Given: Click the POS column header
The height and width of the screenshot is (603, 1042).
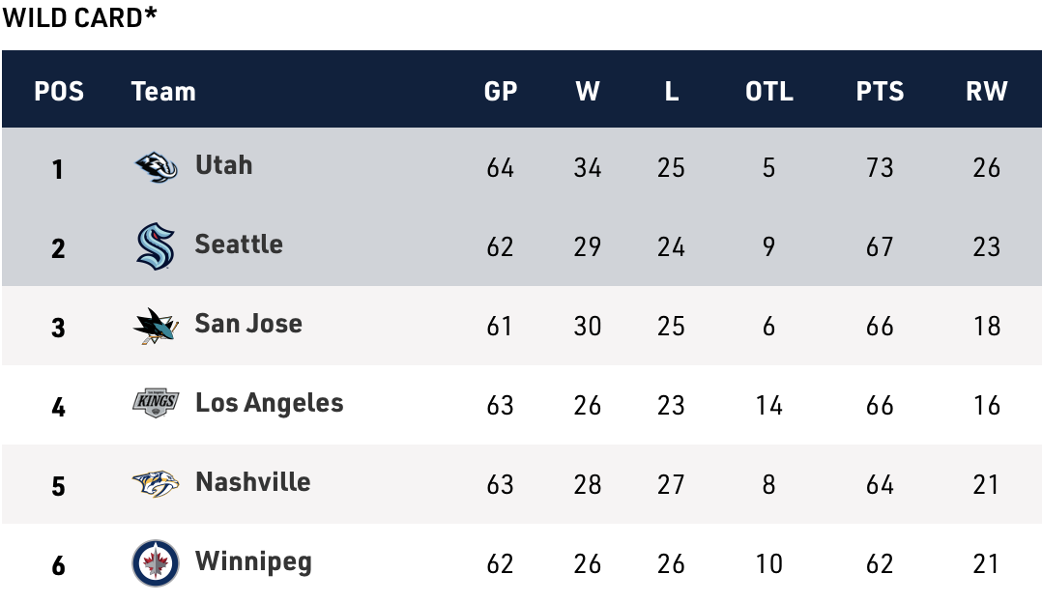Looking at the screenshot, I should point(59,92).
